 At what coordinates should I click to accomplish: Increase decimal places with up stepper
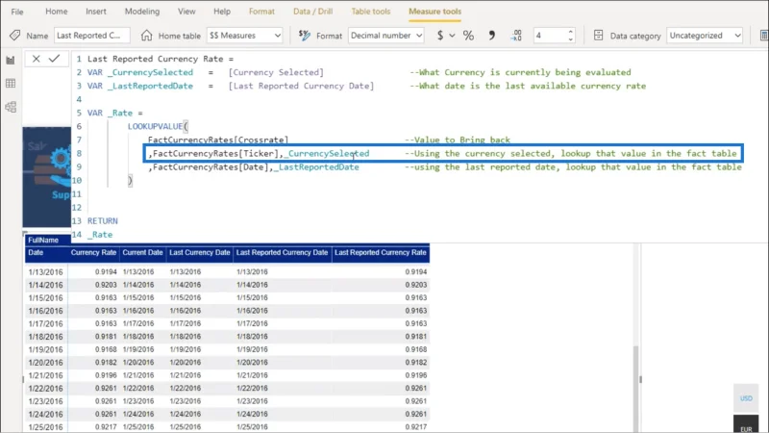(x=570, y=32)
